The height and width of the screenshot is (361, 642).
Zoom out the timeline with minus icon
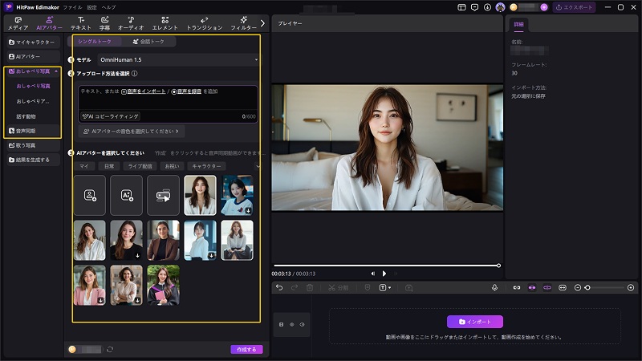tap(578, 288)
